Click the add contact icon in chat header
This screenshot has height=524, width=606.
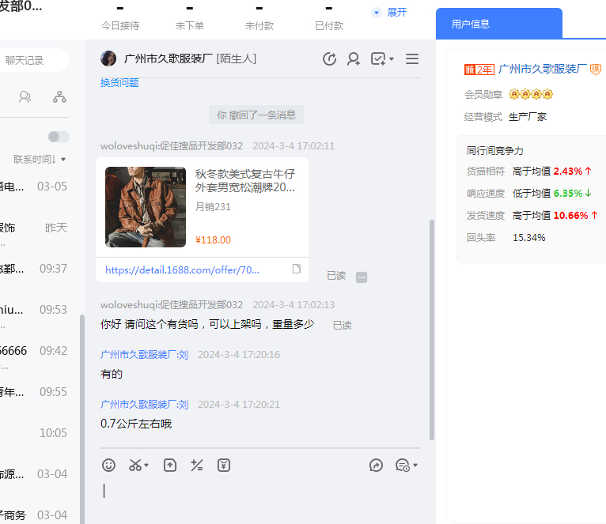pyautogui.click(x=354, y=59)
